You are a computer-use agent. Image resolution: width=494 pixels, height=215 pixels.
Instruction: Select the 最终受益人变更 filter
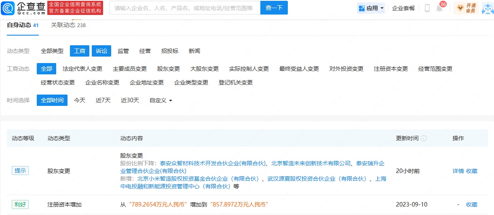(x=299, y=69)
